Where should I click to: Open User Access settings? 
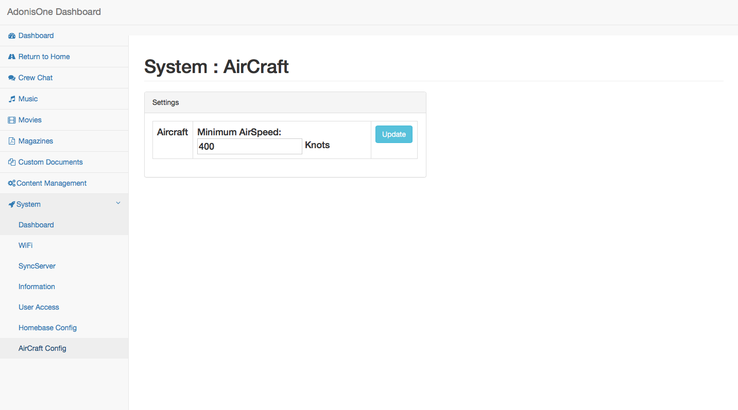click(x=39, y=307)
